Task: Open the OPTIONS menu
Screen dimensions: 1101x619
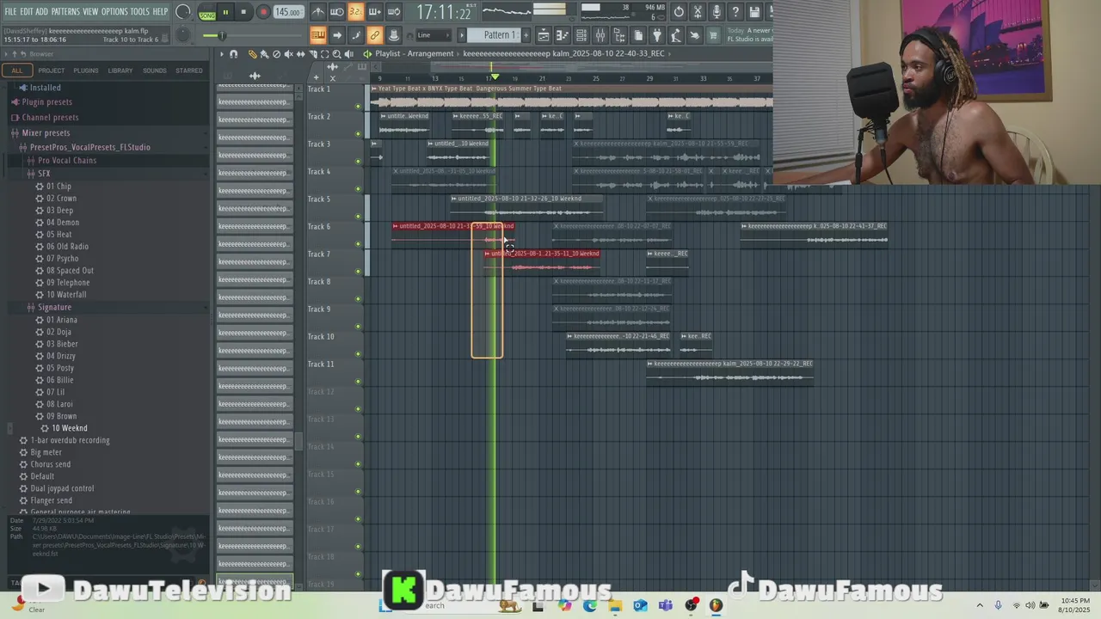Action: coord(114,12)
